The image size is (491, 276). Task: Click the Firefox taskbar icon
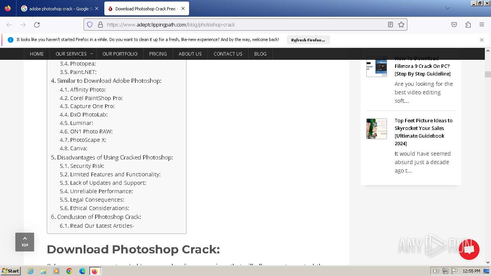click(x=95, y=271)
